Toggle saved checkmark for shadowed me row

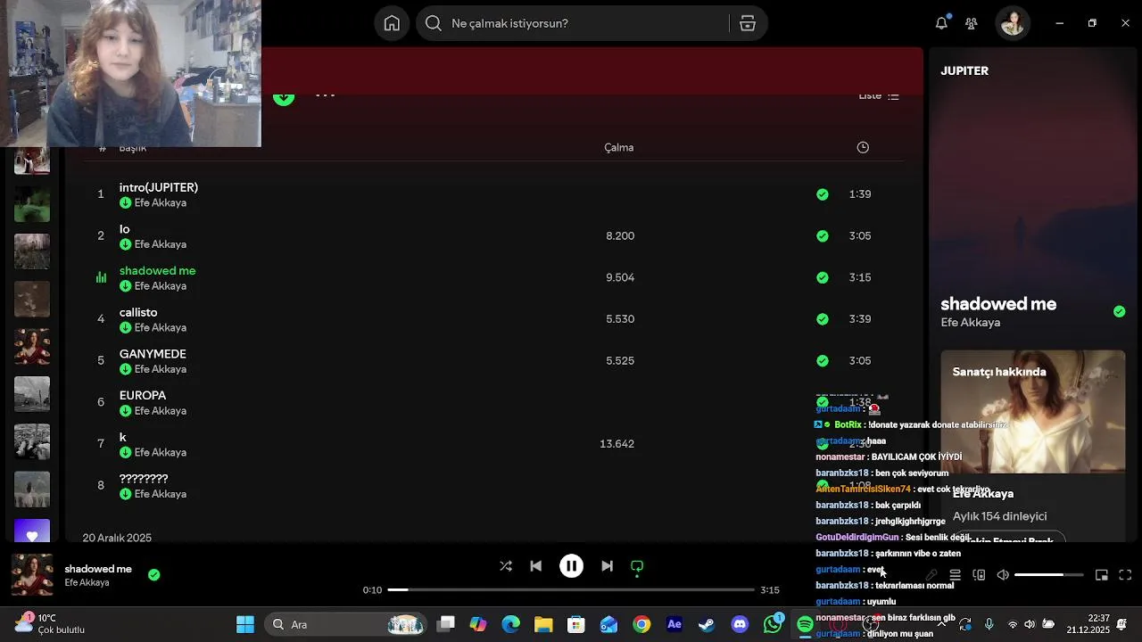(822, 277)
